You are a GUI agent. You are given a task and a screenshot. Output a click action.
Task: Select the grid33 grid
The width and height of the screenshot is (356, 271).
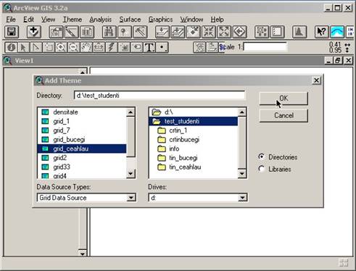(82, 167)
